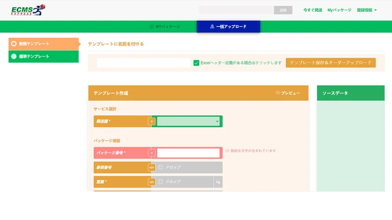Image resolution: width=392 pixels, height=220 pixels.
Task: Click the warning icon beside the error message
Action: coord(227,151)
